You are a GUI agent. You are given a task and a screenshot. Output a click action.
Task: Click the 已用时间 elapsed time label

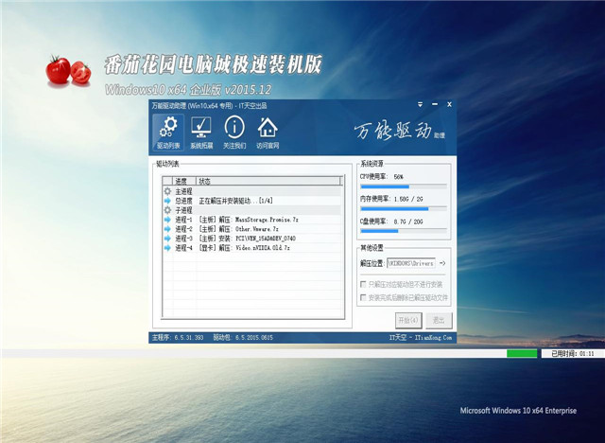point(573,353)
